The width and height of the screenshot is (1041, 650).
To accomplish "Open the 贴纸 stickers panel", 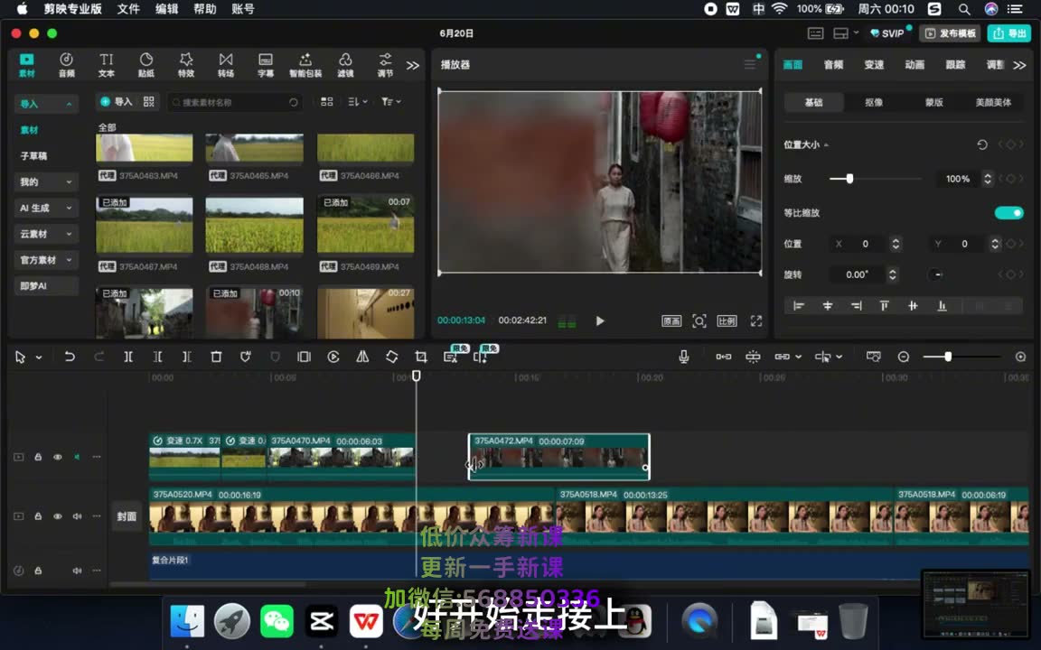I will coord(146,65).
